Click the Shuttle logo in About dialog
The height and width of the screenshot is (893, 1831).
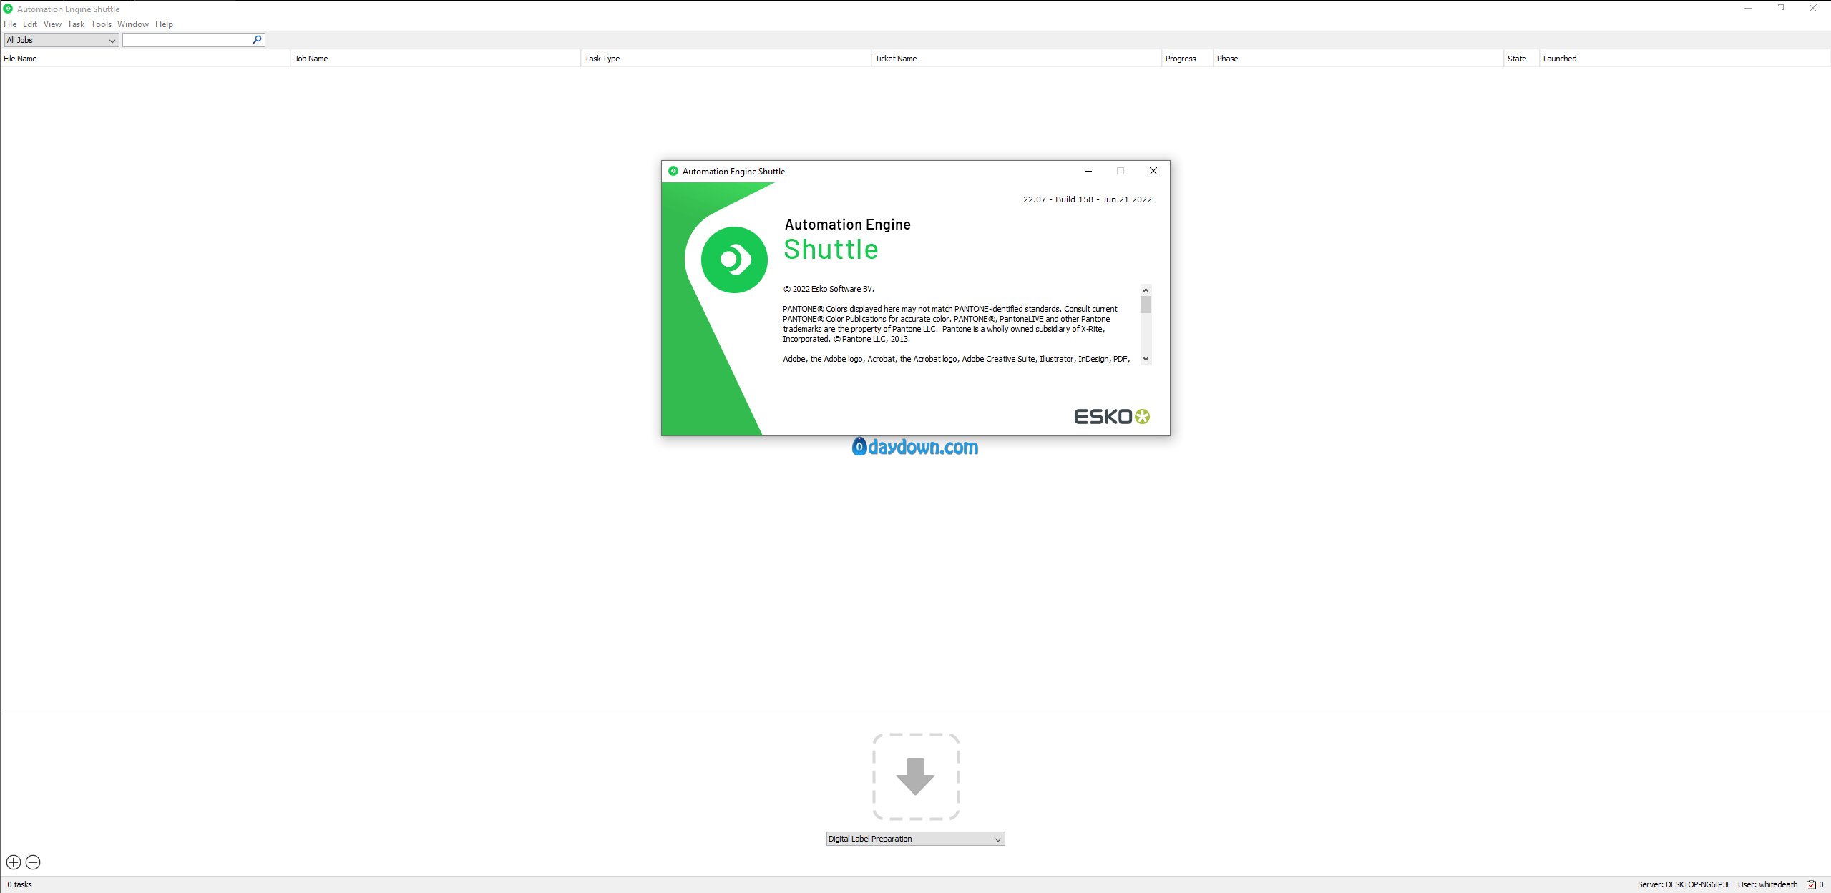[734, 260]
